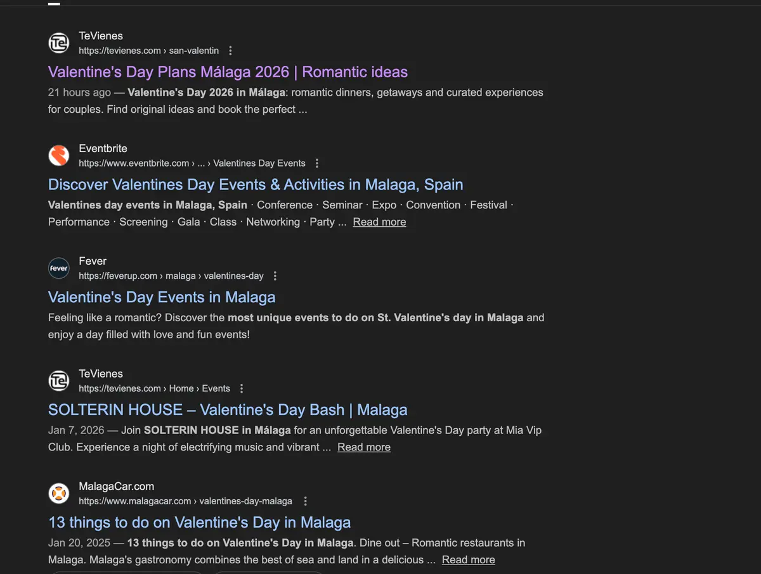Open 13 things to do on Valentine's Day link
Image resolution: width=761 pixels, height=574 pixels.
coord(199,523)
